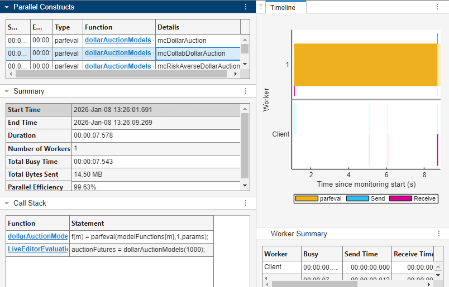The image size is (449, 287).
Task: Click the Timeline panel drag handle icon
Action: coord(261,7)
